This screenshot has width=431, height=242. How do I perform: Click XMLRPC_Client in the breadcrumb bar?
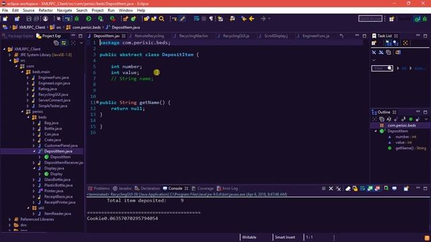tap(32, 28)
